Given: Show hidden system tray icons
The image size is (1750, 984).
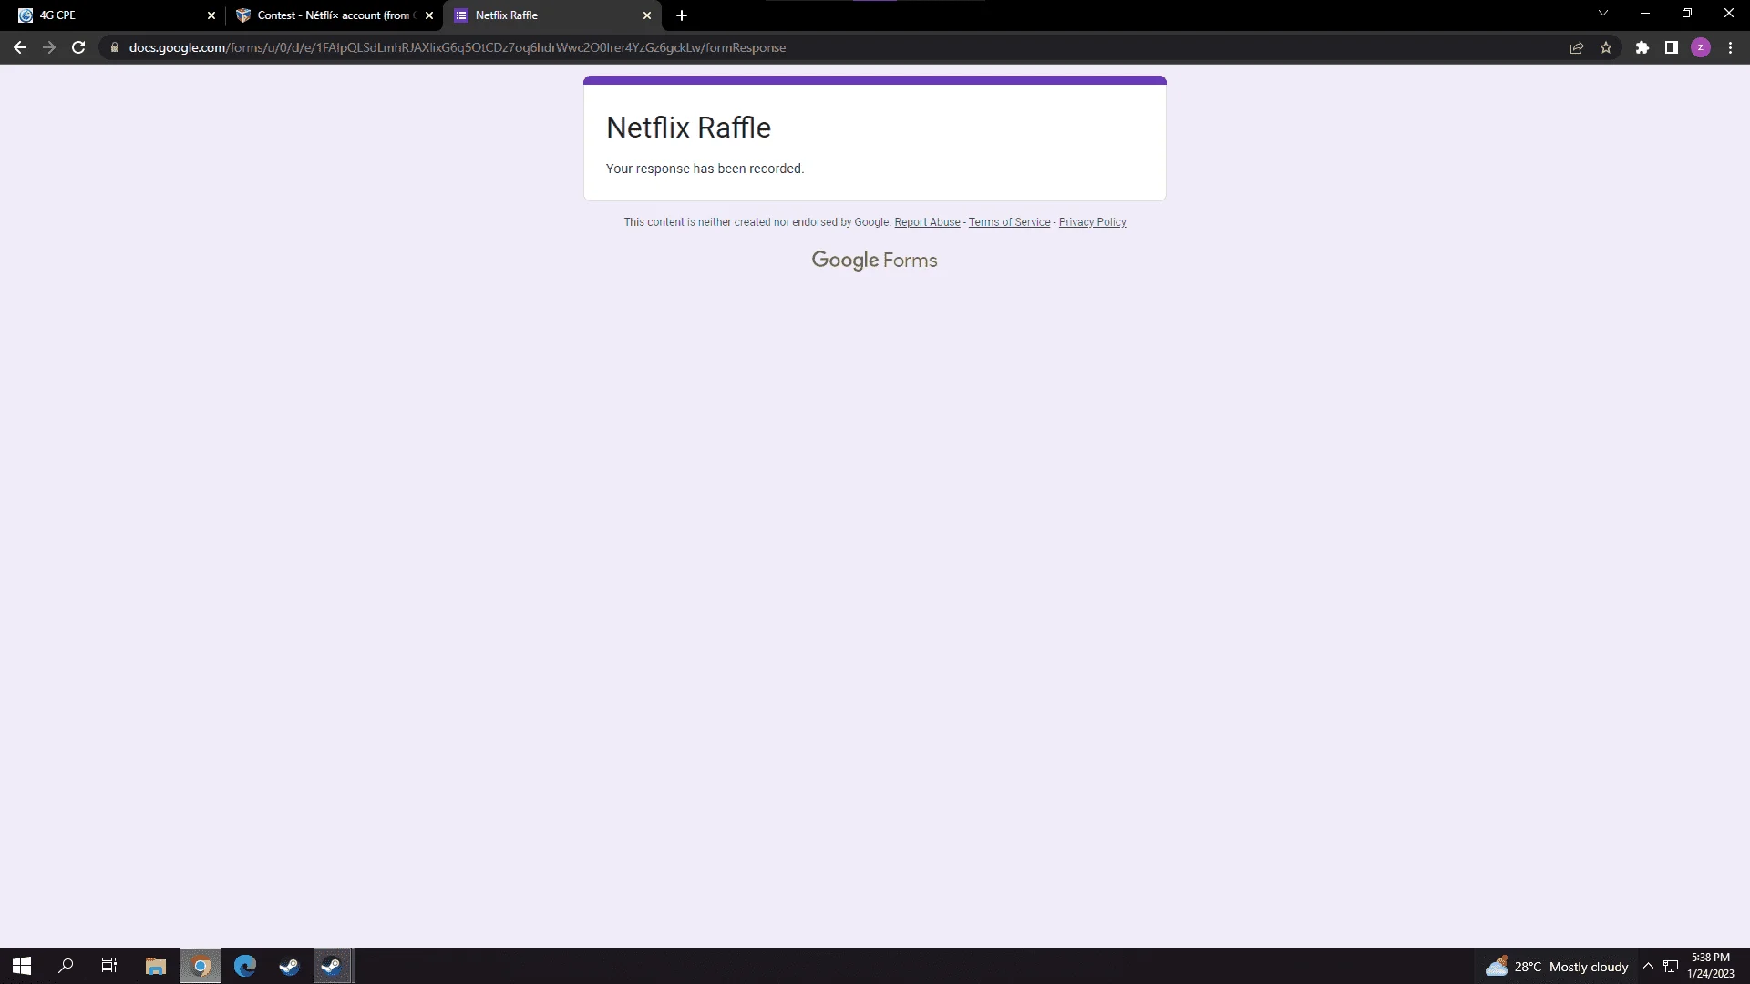Looking at the screenshot, I should (x=1648, y=966).
